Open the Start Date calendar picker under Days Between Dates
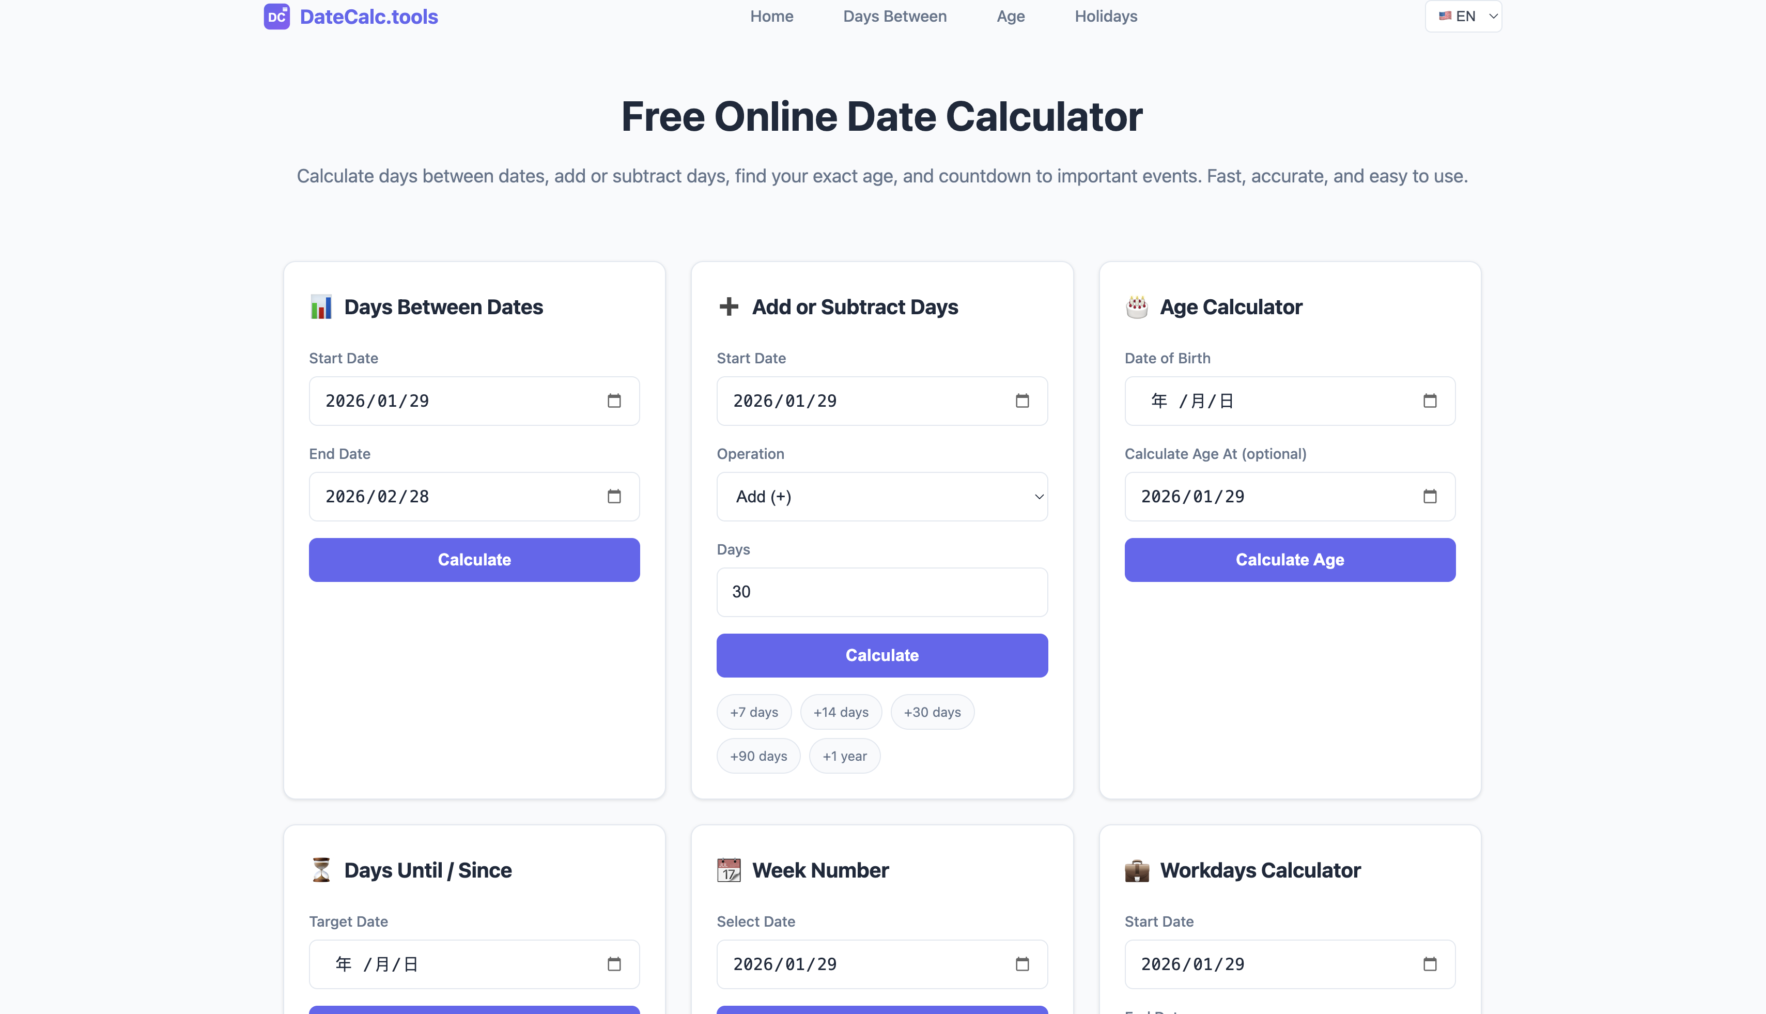 [614, 401]
